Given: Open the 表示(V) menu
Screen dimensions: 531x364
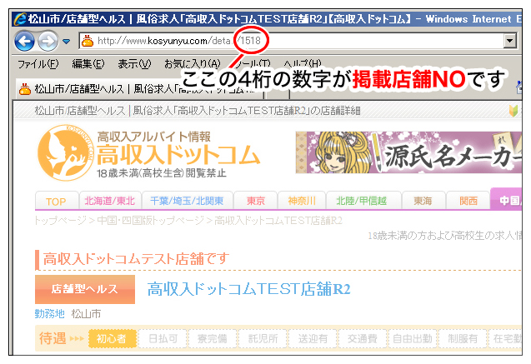Looking at the screenshot, I should point(134,63).
